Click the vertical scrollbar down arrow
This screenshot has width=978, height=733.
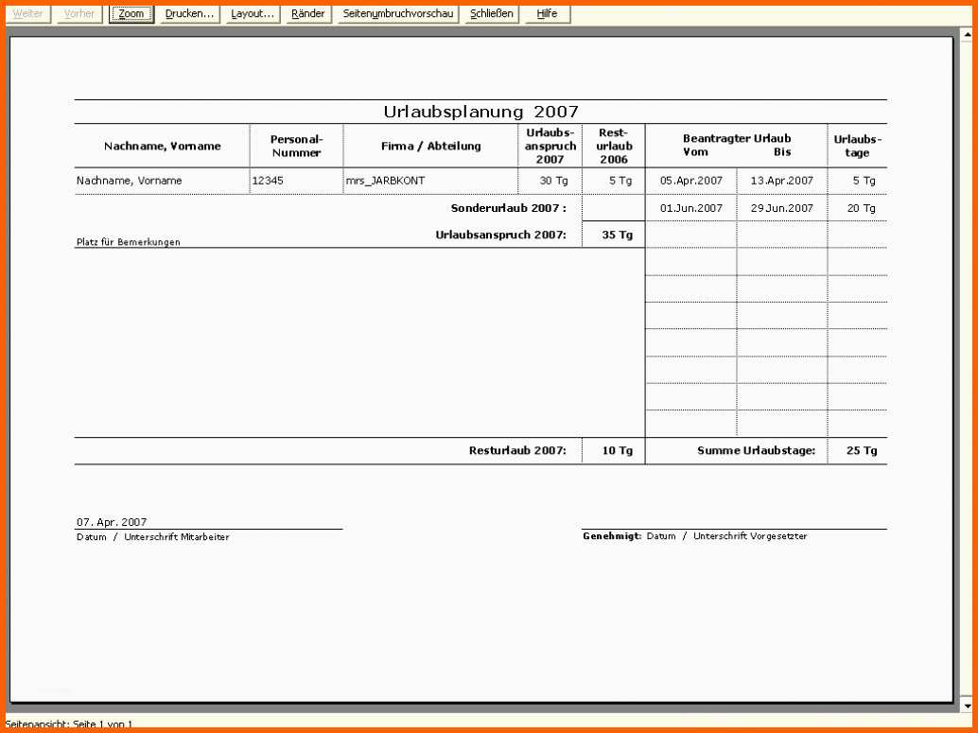click(967, 706)
